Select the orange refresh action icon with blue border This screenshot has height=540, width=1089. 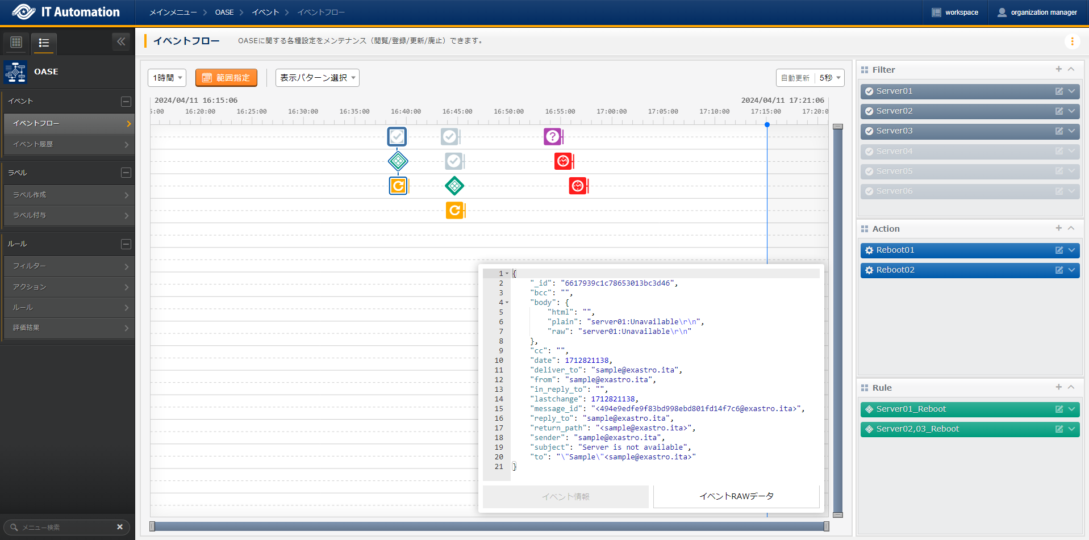(398, 186)
